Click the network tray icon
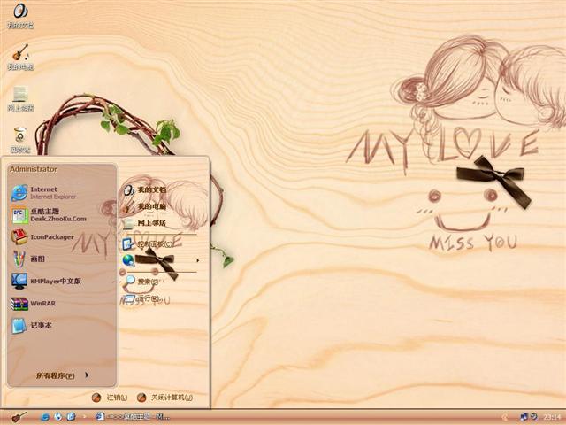This screenshot has width=566, height=425. 524,417
